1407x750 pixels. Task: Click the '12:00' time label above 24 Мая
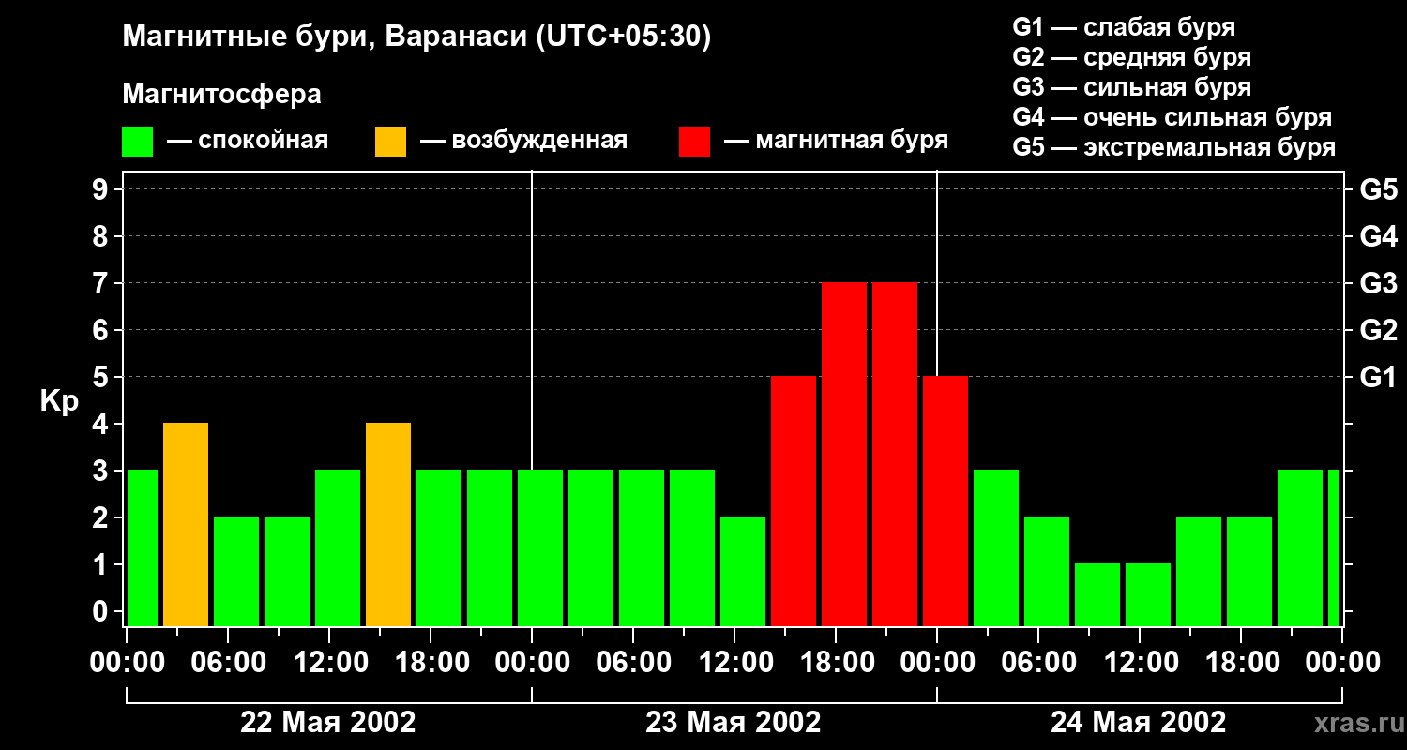click(x=1140, y=663)
